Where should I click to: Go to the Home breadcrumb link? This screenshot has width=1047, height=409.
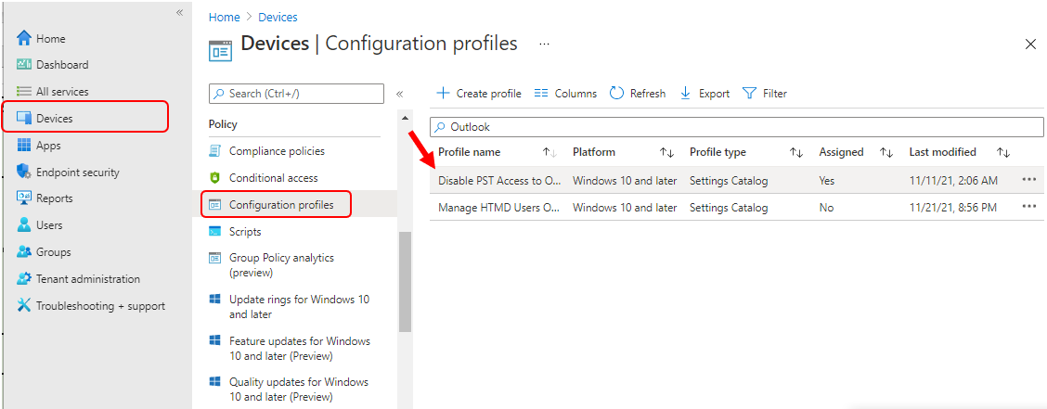[223, 18]
